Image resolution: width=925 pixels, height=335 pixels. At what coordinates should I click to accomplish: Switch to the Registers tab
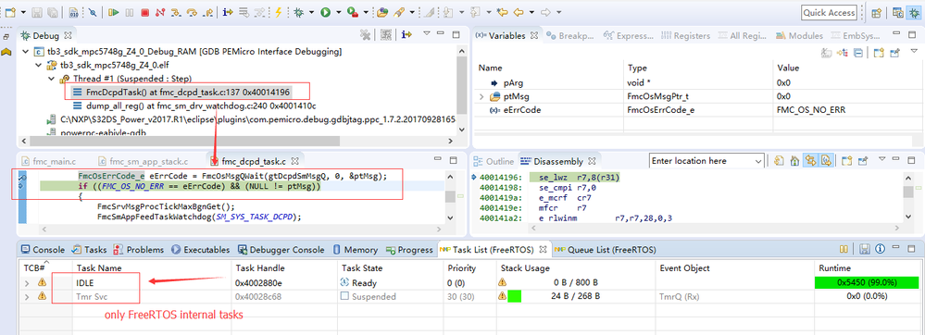[x=685, y=35]
